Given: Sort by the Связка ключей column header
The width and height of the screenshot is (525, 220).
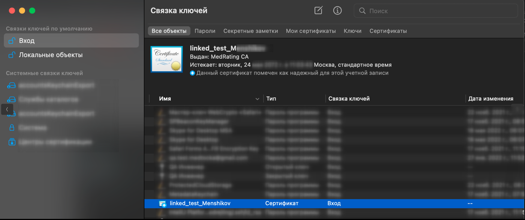Looking at the screenshot, I should tap(349, 99).
